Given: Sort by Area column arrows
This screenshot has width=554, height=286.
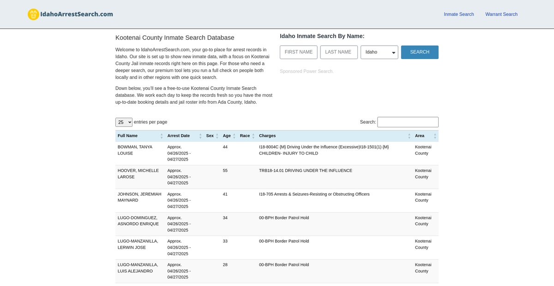Looking at the screenshot, I should pyautogui.click(x=435, y=136).
